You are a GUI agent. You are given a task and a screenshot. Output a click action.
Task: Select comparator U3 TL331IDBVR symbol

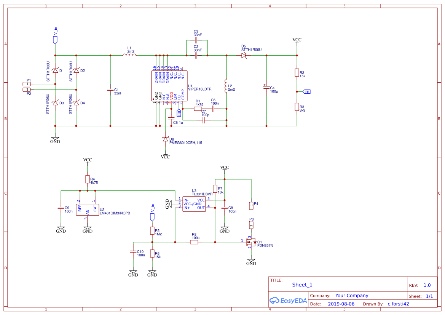[x=195, y=204]
